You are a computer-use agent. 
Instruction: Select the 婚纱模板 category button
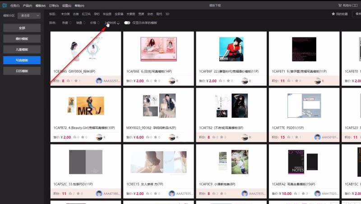pyautogui.click(x=22, y=39)
